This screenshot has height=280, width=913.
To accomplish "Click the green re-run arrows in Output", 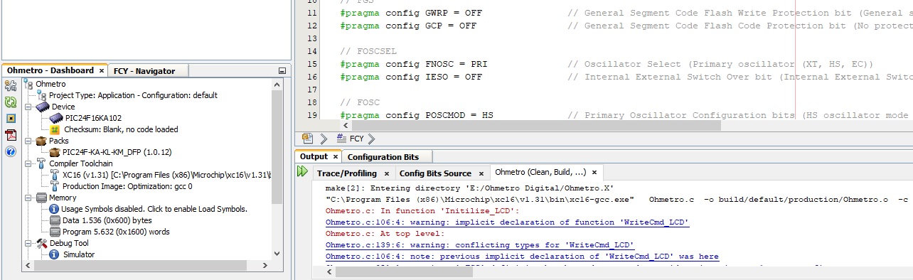I will (303, 171).
